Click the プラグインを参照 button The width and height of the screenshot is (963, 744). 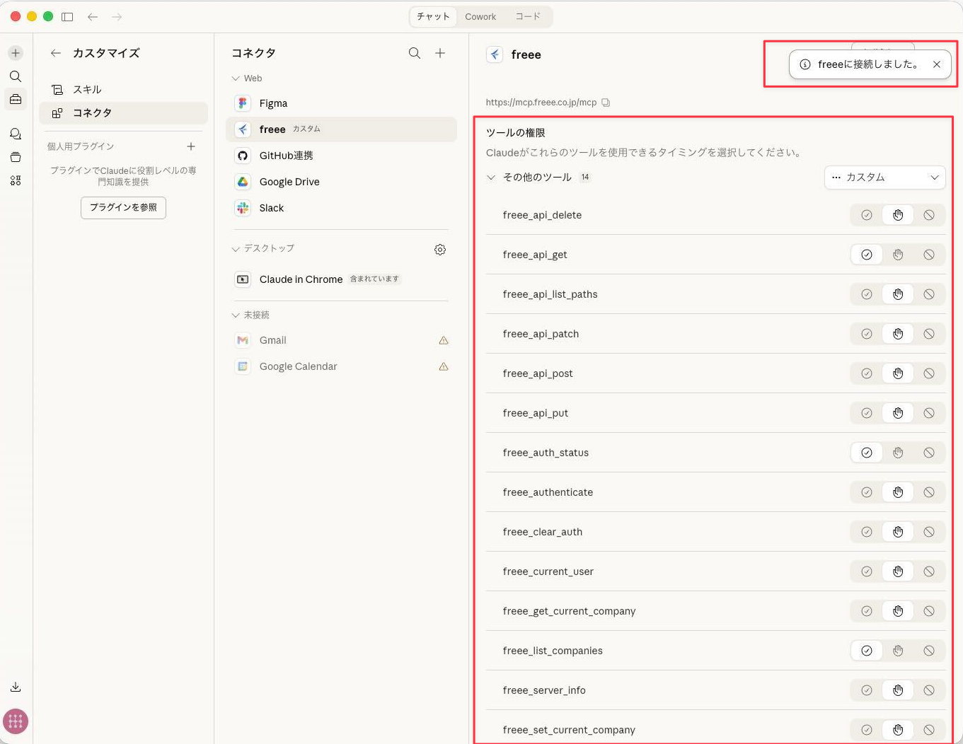pos(123,208)
